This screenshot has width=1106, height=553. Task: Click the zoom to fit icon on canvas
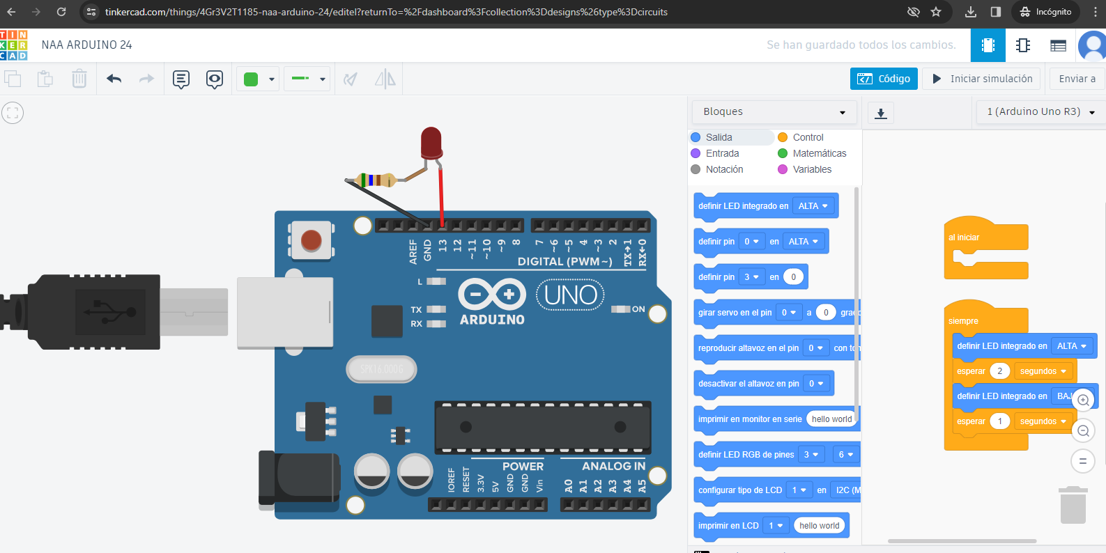(x=13, y=113)
